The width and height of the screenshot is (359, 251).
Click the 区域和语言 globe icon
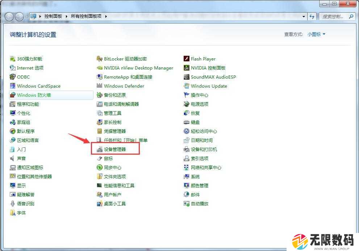point(13,140)
